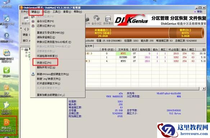
Task: Choose 打开虚拟硬盘文件 menu entry
Action: (x=49, y=83)
